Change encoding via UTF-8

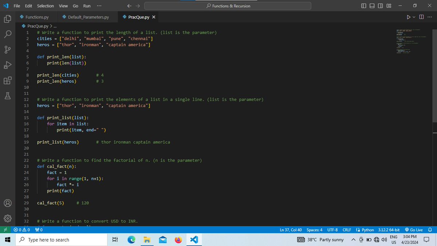[332, 230]
